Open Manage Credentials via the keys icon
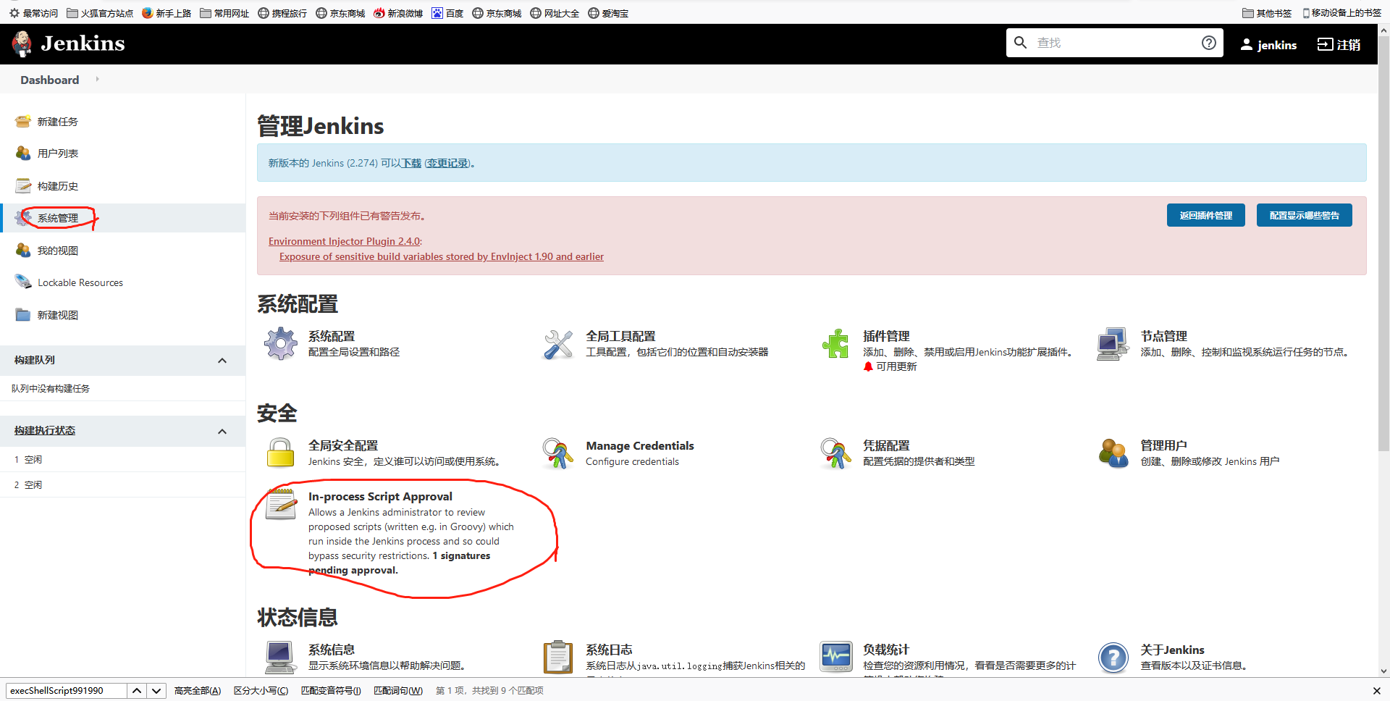1390x701 pixels. coord(557,453)
